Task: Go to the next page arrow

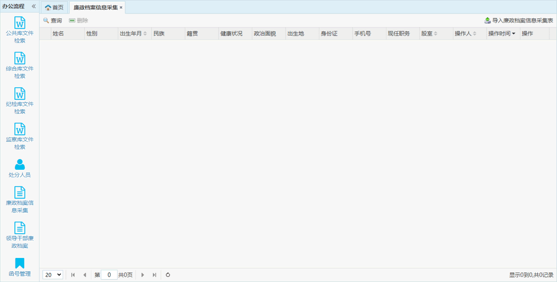Action: (143, 275)
